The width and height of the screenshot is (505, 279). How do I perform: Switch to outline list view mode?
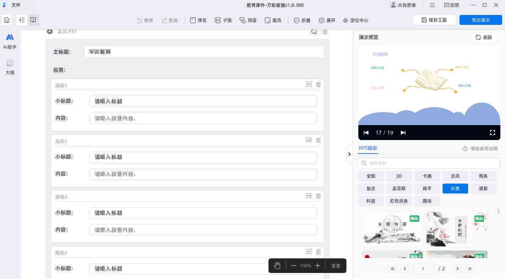pos(22,20)
